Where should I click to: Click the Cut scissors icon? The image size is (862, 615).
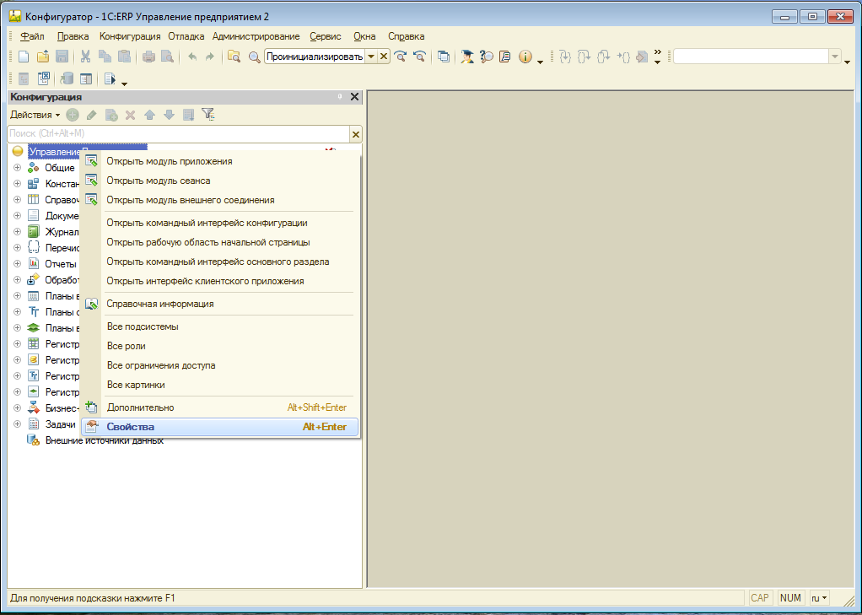(x=85, y=57)
